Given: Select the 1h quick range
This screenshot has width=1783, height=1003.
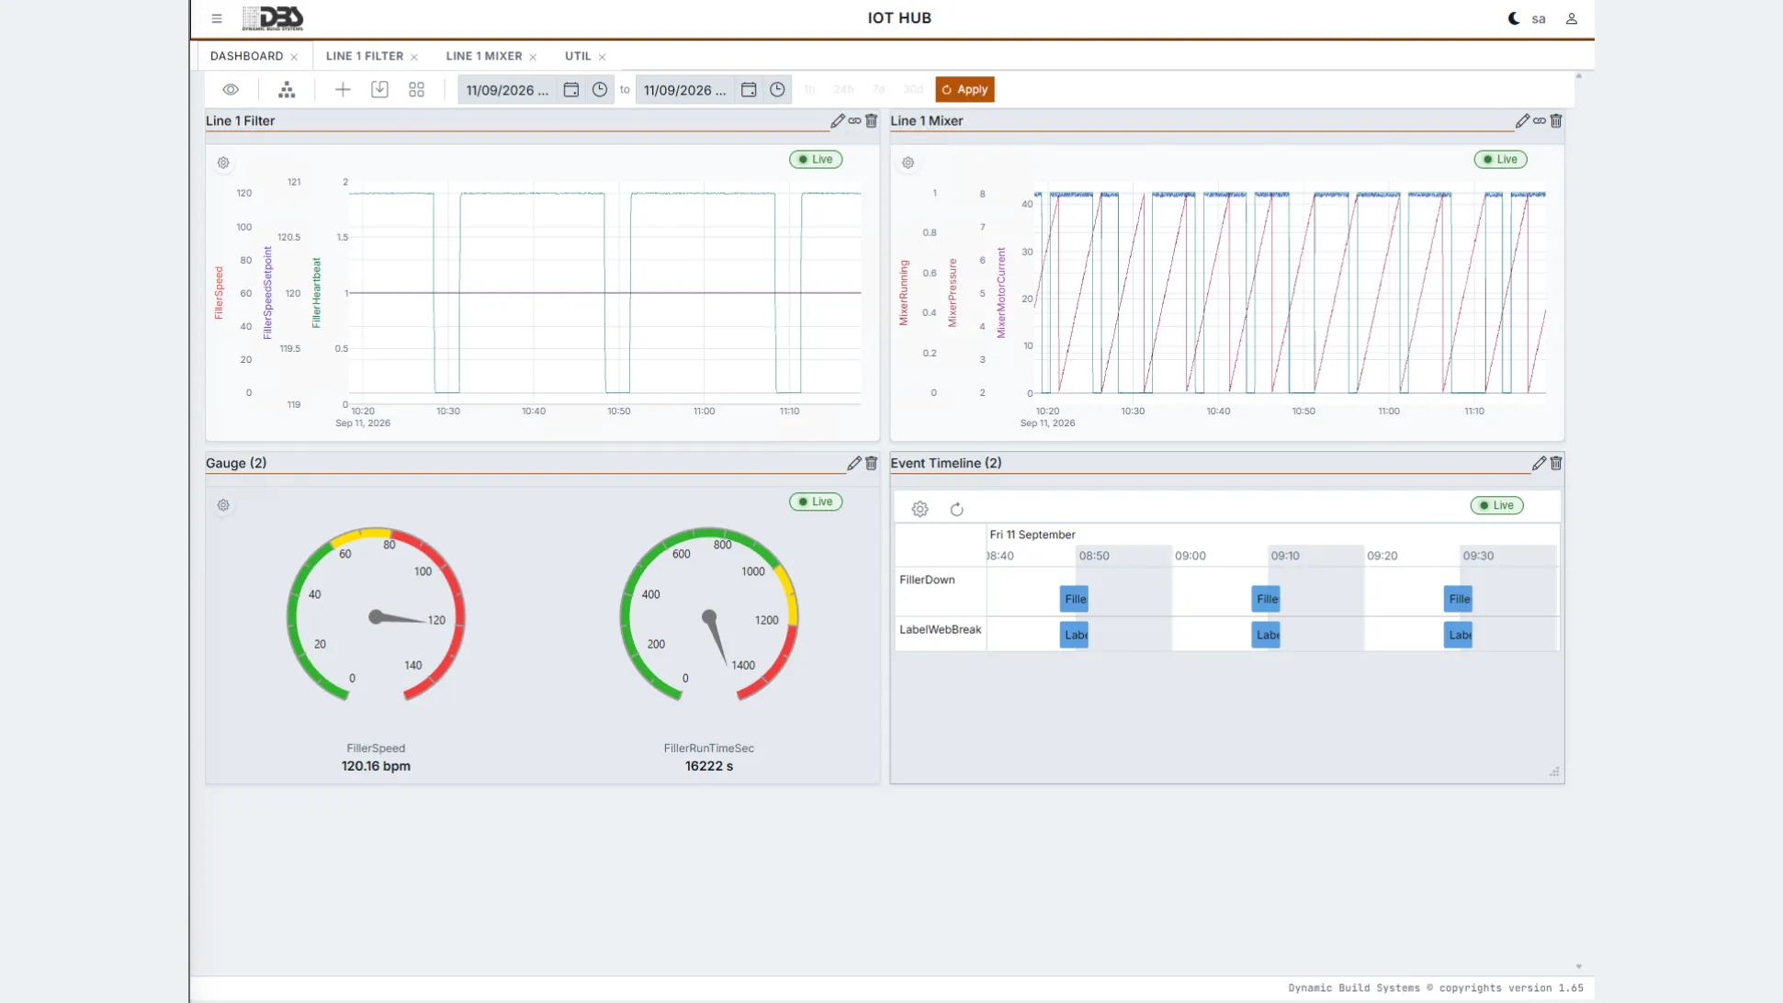Looking at the screenshot, I should [809, 89].
